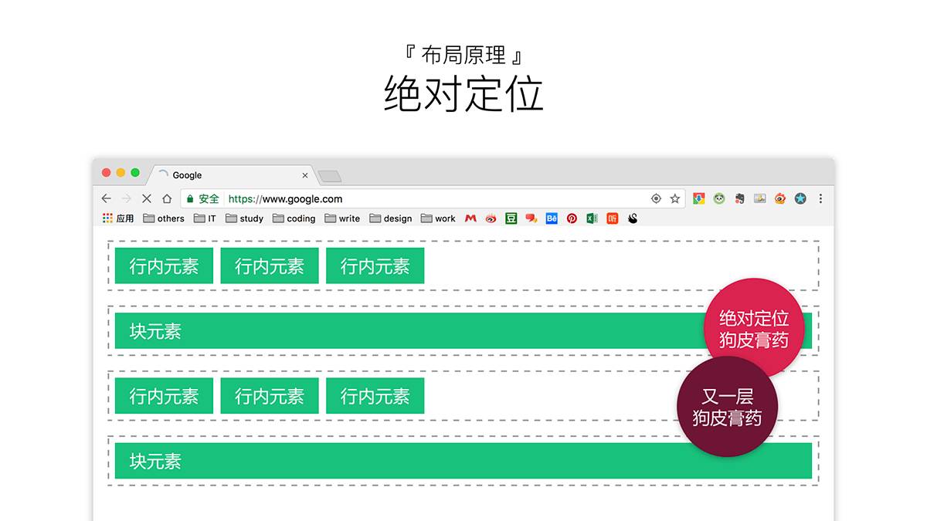Expand the work bookmark folder
The width and height of the screenshot is (927, 521).
439,218
